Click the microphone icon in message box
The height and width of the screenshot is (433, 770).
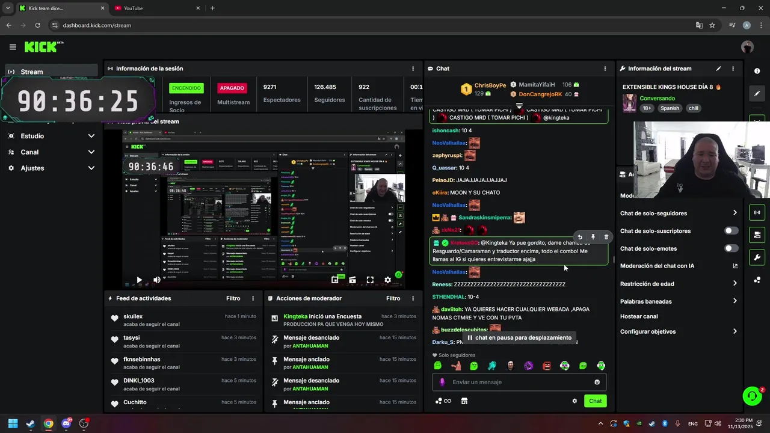(442, 382)
